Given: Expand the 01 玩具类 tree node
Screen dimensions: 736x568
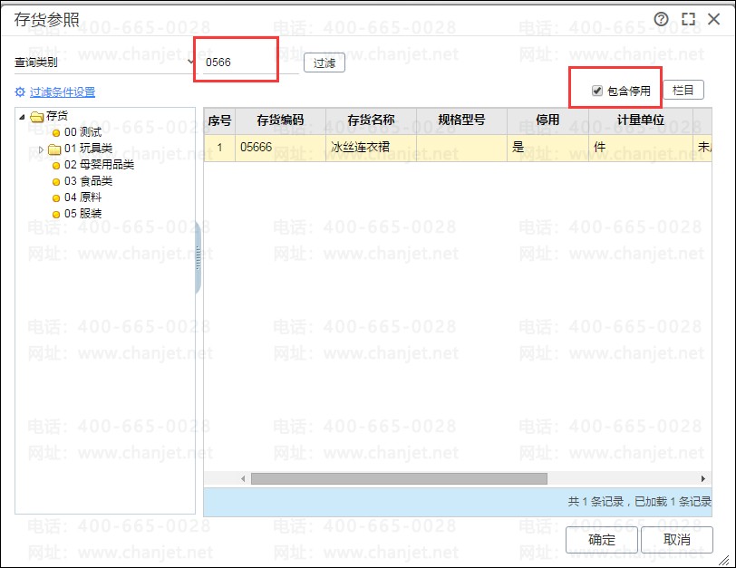Looking at the screenshot, I should pyautogui.click(x=42, y=149).
